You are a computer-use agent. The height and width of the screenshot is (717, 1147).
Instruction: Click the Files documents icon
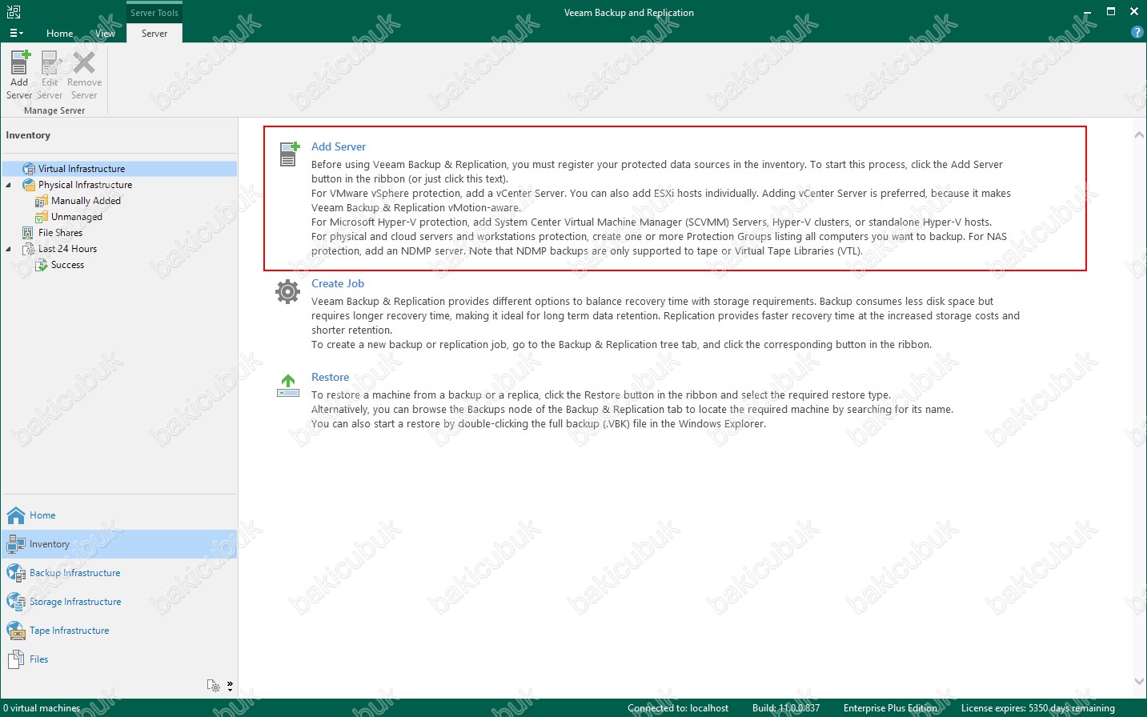click(16, 659)
